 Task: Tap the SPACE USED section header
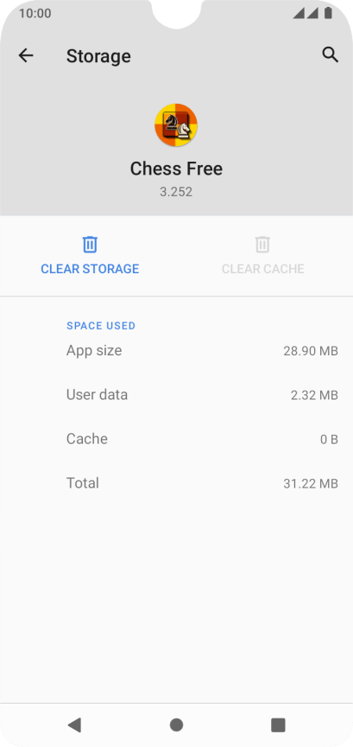[101, 326]
